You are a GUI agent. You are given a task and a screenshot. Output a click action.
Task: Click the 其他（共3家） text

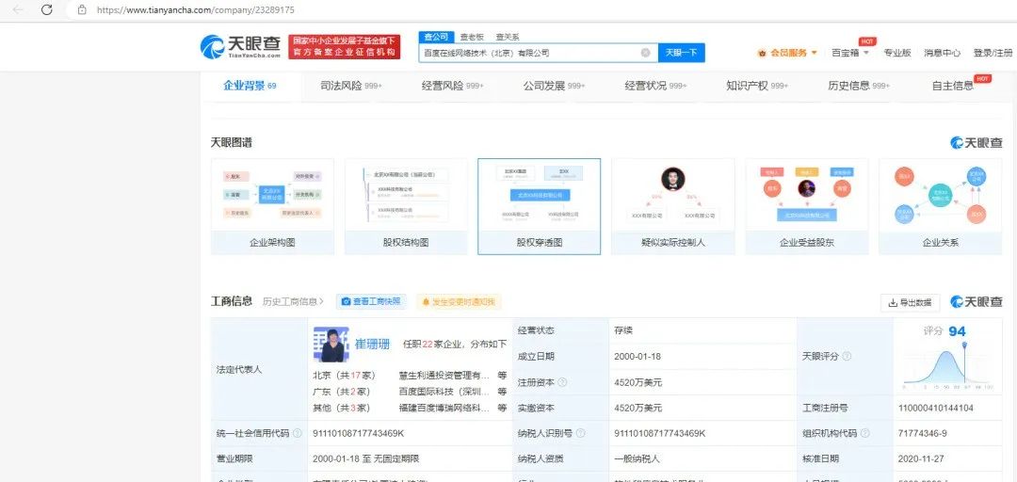pyautogui.click(x=342, y=408)
